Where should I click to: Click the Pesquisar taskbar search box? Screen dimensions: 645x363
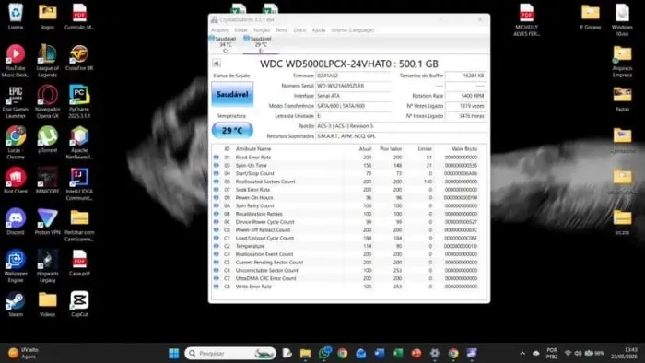(x=230, y=353)
